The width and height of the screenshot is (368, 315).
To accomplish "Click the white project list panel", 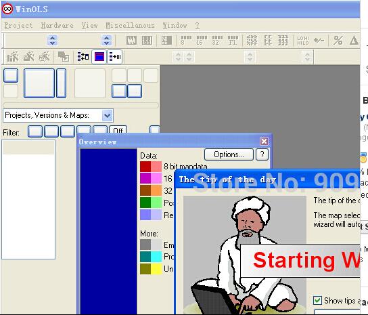I will point(28,200).
